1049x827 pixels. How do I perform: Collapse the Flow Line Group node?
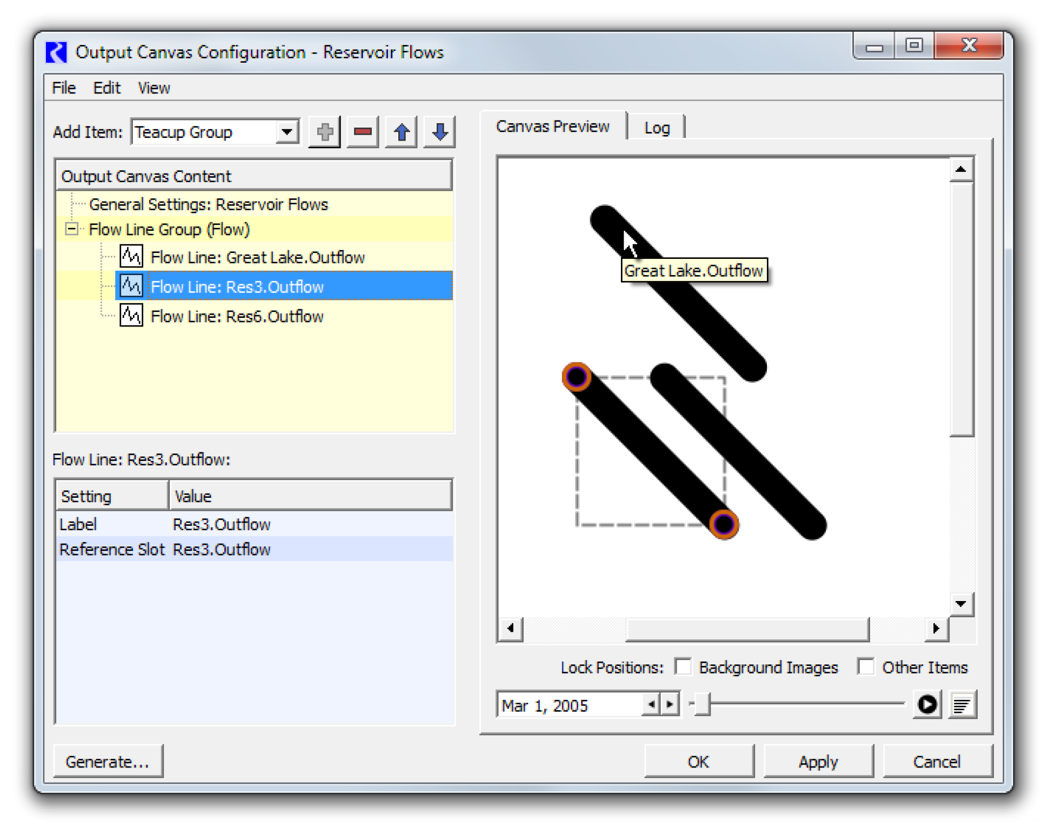pyautogui.click(x=71, y=229)
